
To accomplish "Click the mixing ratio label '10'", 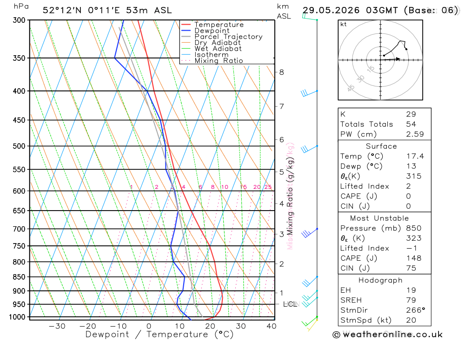I will coord(225,187).
